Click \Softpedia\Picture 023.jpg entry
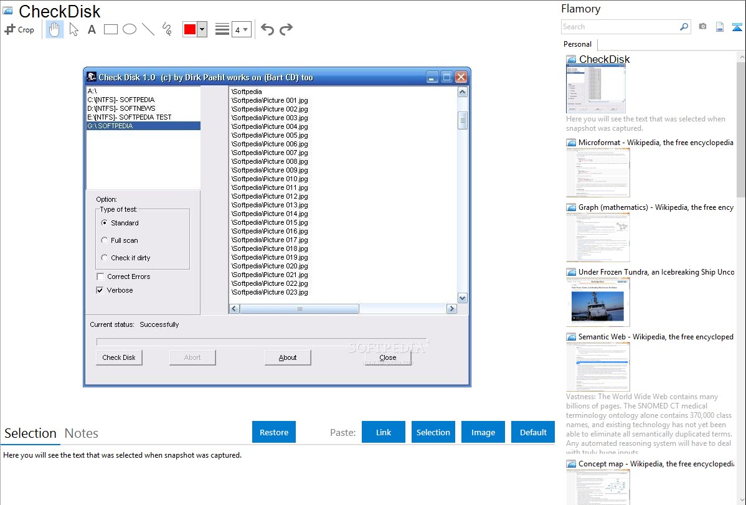 coord(270,292)
